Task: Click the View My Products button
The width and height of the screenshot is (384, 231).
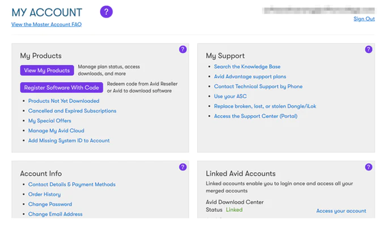Action: pyautogui.click(x=47, y=70)
